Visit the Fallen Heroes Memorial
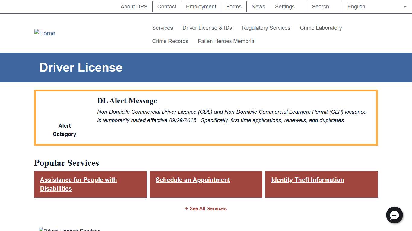Viewport: 412px width, 231px height. [227, 41]
